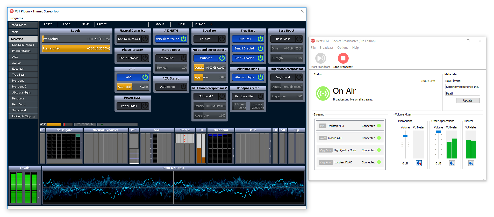Click the On Air status icon
Image resolution: width=494 pixels, height=217 pixels.
(x=323, y=93)
